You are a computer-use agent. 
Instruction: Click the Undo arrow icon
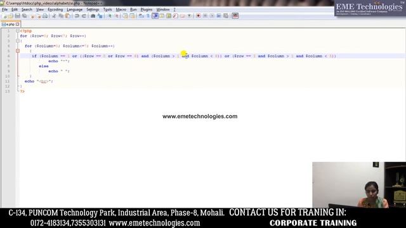coord(77,16)
